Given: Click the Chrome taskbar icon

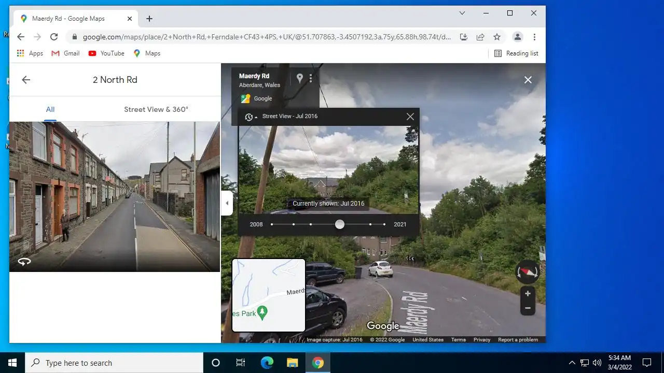Looking at the screenshot, I should tap(318, 363).
